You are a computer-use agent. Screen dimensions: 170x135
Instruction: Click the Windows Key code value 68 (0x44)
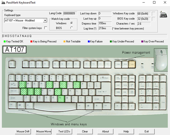(x=144, y=14)
